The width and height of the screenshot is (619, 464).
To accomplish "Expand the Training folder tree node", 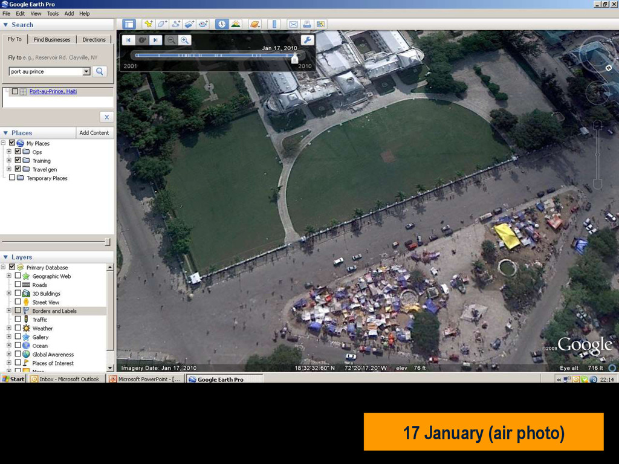I will [8, 161].
